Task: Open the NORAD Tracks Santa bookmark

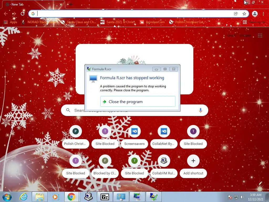Action: point(39,22)
